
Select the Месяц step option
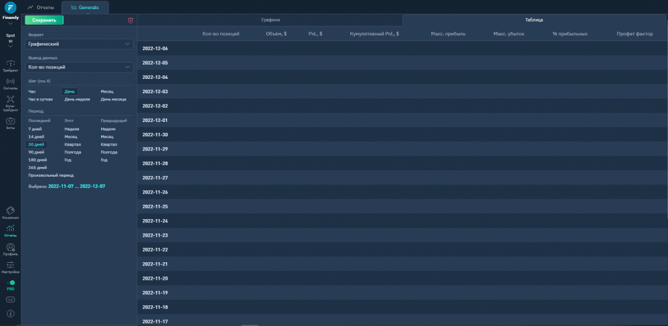coord(107,91)
